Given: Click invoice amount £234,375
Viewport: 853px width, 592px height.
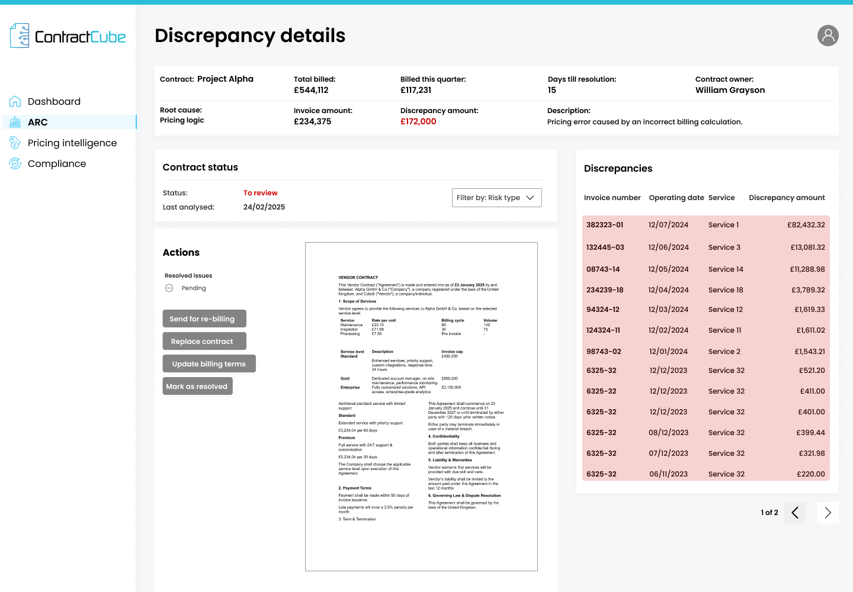Looking at the screenshot, I should pyautogui.click(x=313, y=121).
